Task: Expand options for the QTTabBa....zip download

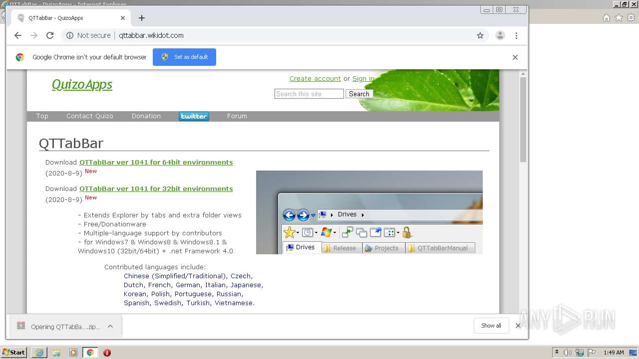Action: coord(110,326)
